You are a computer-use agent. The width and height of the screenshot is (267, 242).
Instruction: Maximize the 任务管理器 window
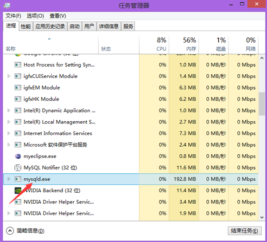[x=242, y=4]
